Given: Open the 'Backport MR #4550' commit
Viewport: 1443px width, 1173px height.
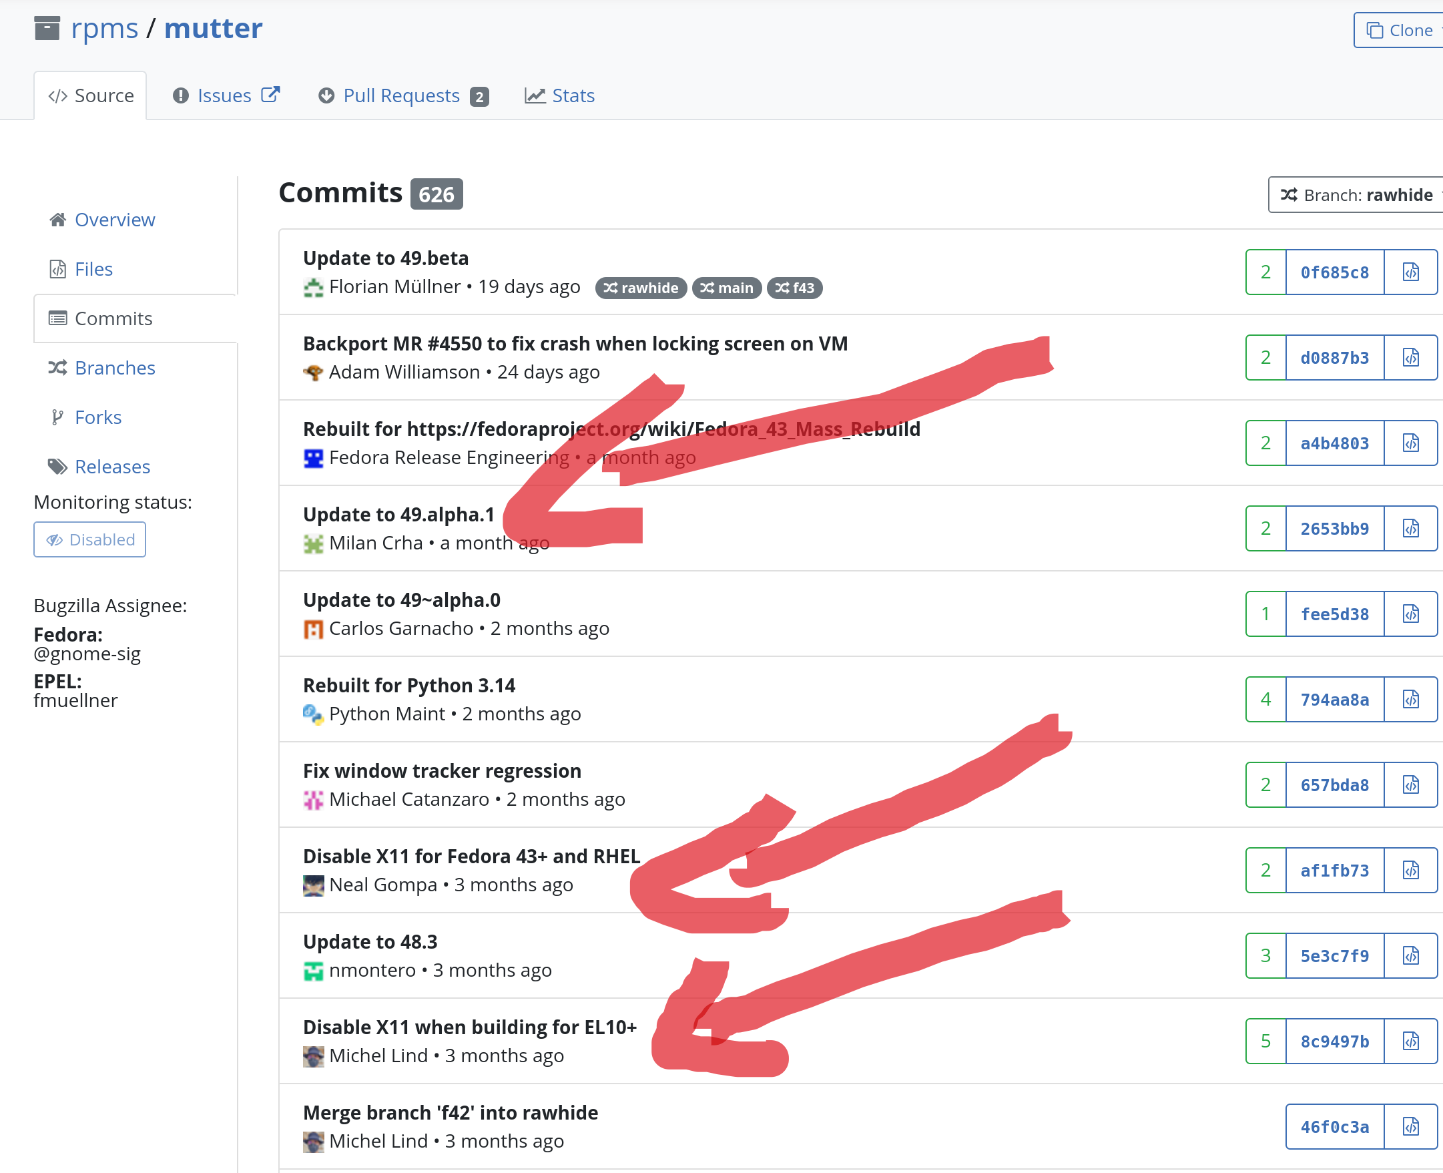Looking at the screenshot, I should [575, 343].
